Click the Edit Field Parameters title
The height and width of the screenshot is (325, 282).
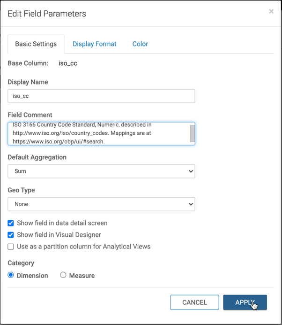pyautogui.click(x=47, y=14)
